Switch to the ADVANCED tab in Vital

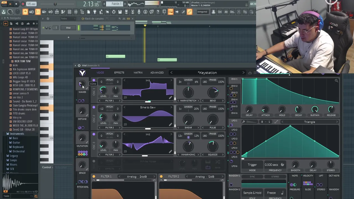[157, 73]
